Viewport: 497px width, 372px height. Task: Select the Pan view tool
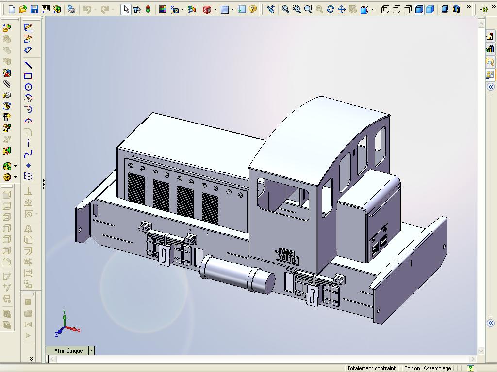(x=341, y=9)
